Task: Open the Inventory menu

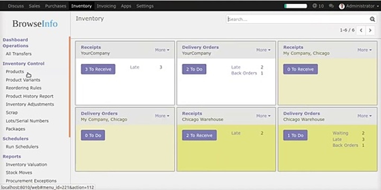Action: [x=81, y=6]
